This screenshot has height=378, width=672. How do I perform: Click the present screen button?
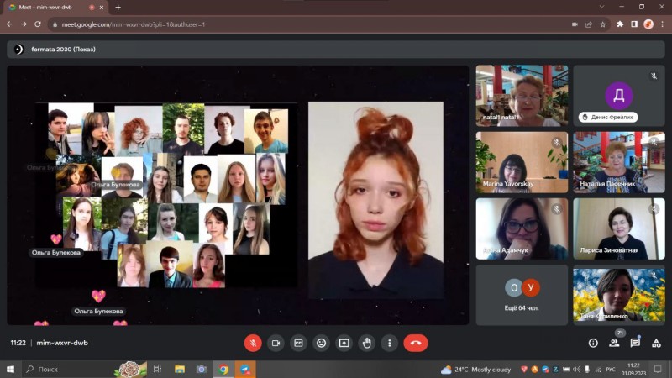[344, 343]
